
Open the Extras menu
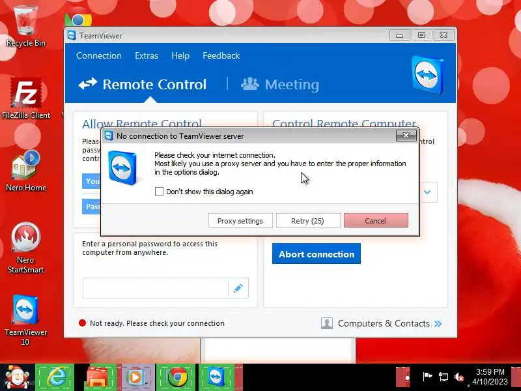[147, 55]
